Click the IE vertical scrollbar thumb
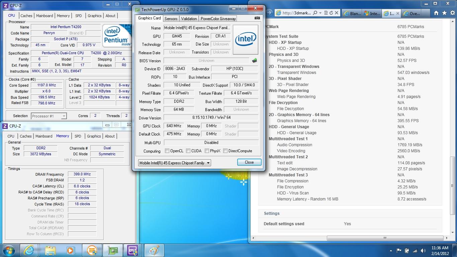 453,186
